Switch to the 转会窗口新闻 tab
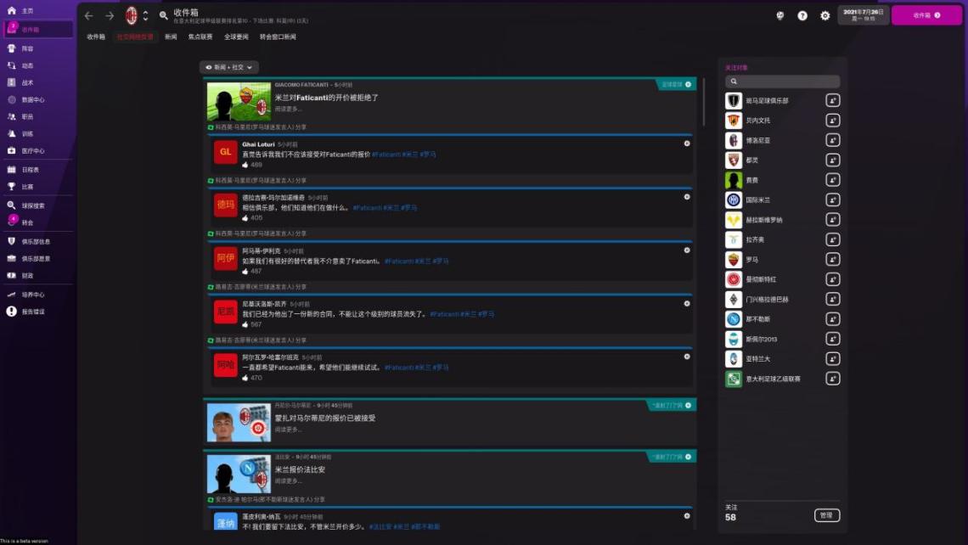This screenshot has width=968, height=545. (278, 37)
